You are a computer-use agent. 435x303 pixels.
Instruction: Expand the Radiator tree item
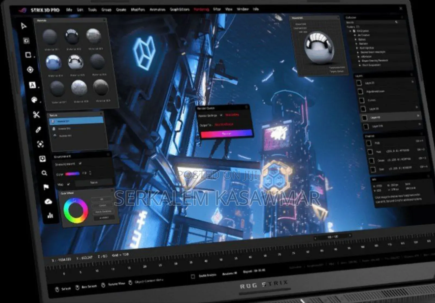click(x=356, y=44)
